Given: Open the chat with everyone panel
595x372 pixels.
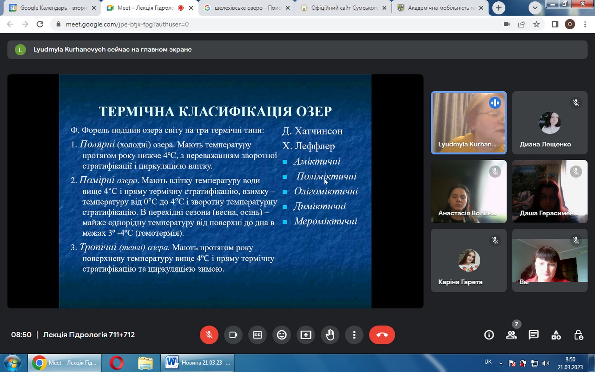Looking at the screenshot, I should [534, 335].
